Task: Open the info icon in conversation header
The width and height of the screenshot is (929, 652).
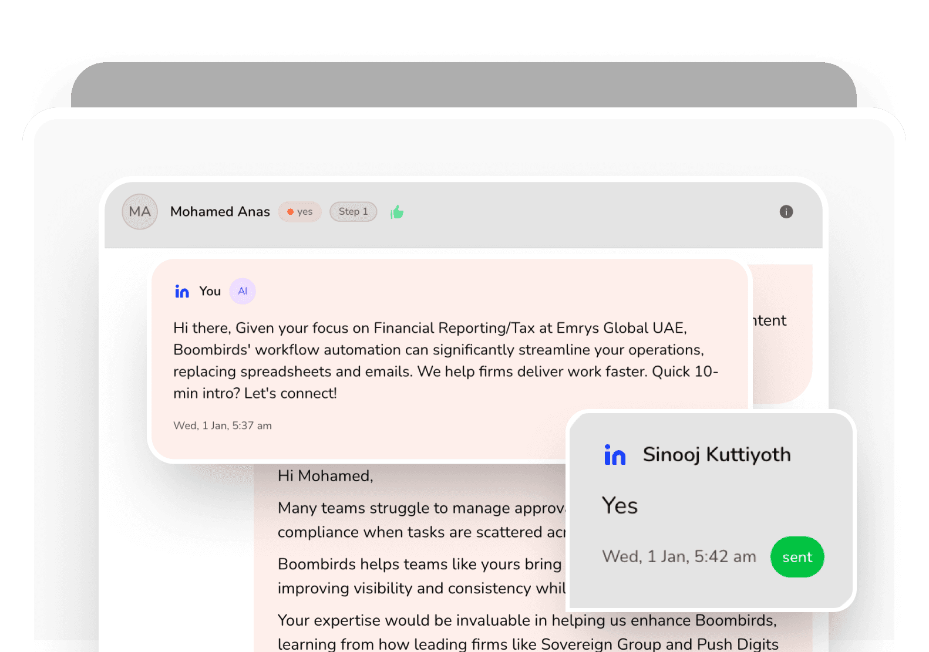Action: (x=786, y=212)
